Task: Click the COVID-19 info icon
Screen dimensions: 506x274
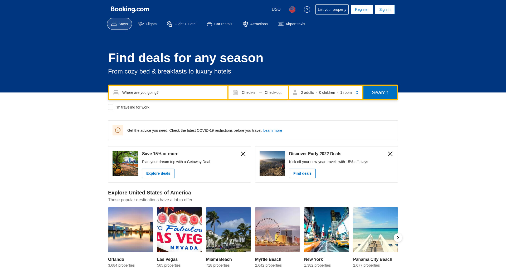Action: pos(118,130)
